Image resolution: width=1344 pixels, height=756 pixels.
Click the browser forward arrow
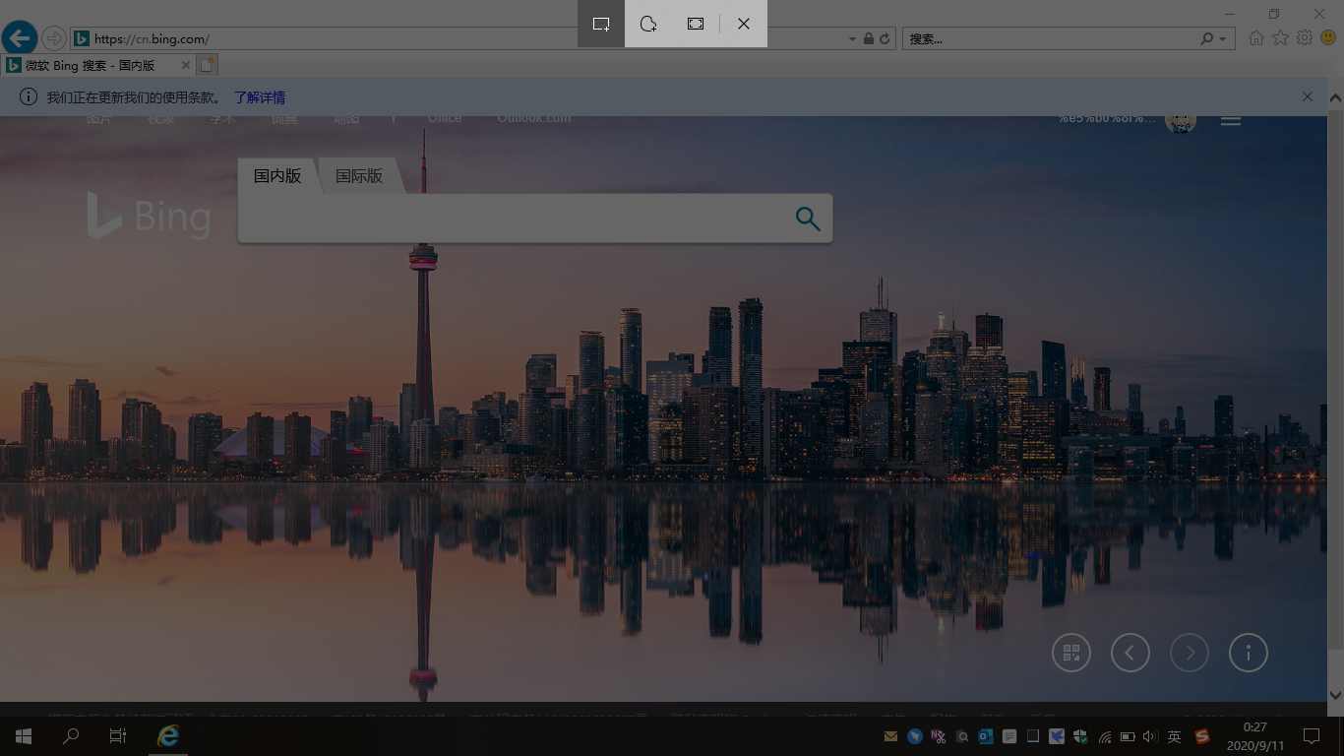coord(54,38)
